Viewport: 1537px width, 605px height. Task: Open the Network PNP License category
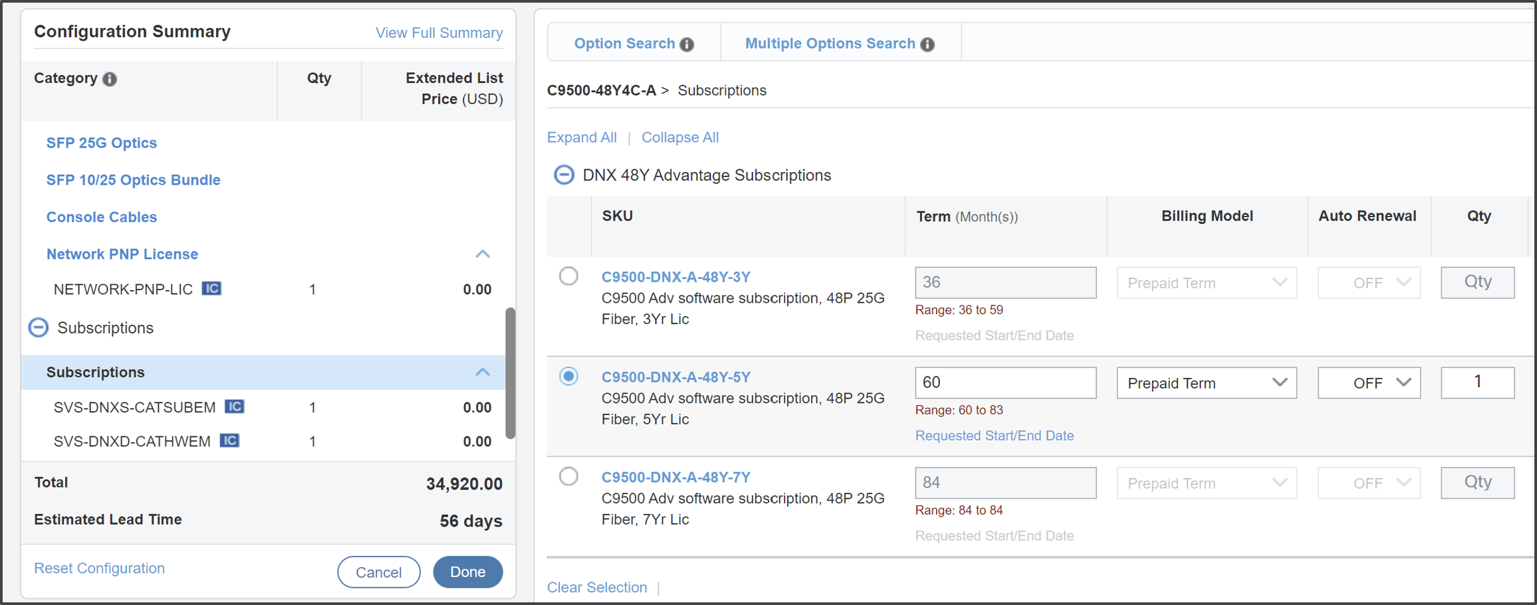point(122,254)
